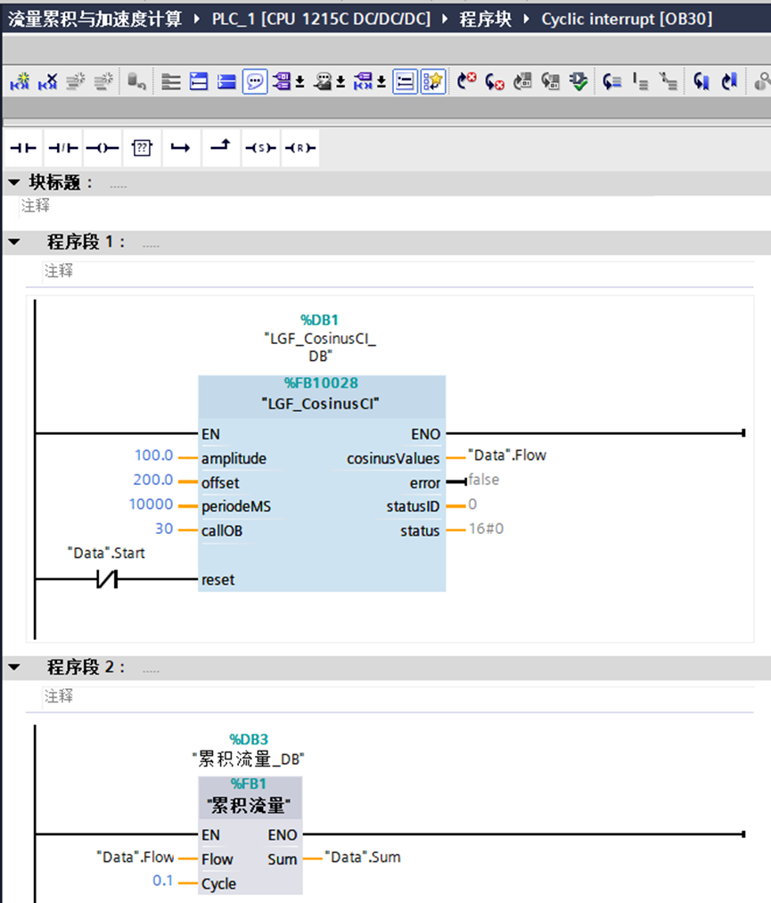Click the close branch arrow icon
This screenshot has height=903, width=771.
tap(220, 148)
